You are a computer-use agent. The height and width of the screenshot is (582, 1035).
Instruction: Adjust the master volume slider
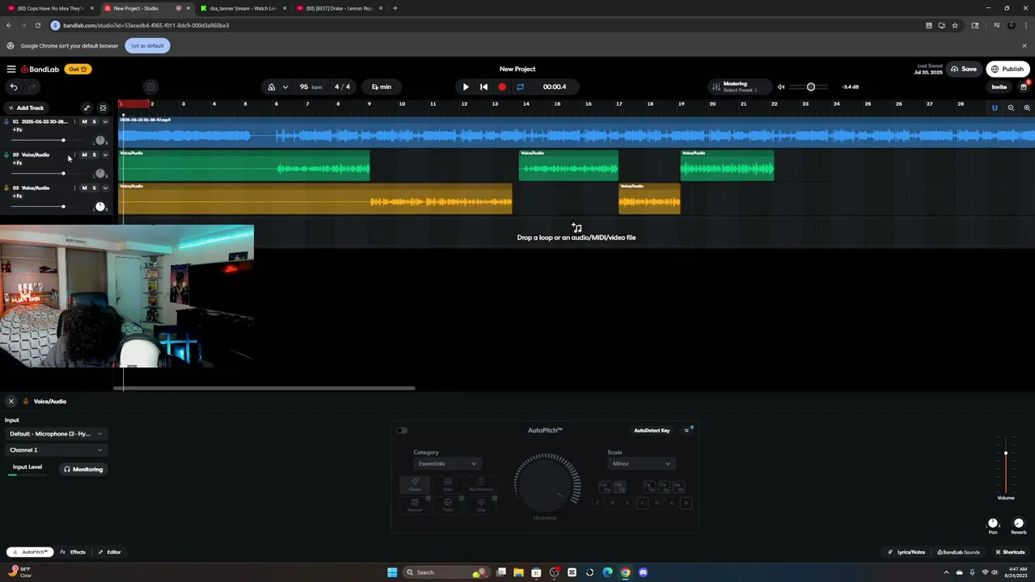point(811,86)
